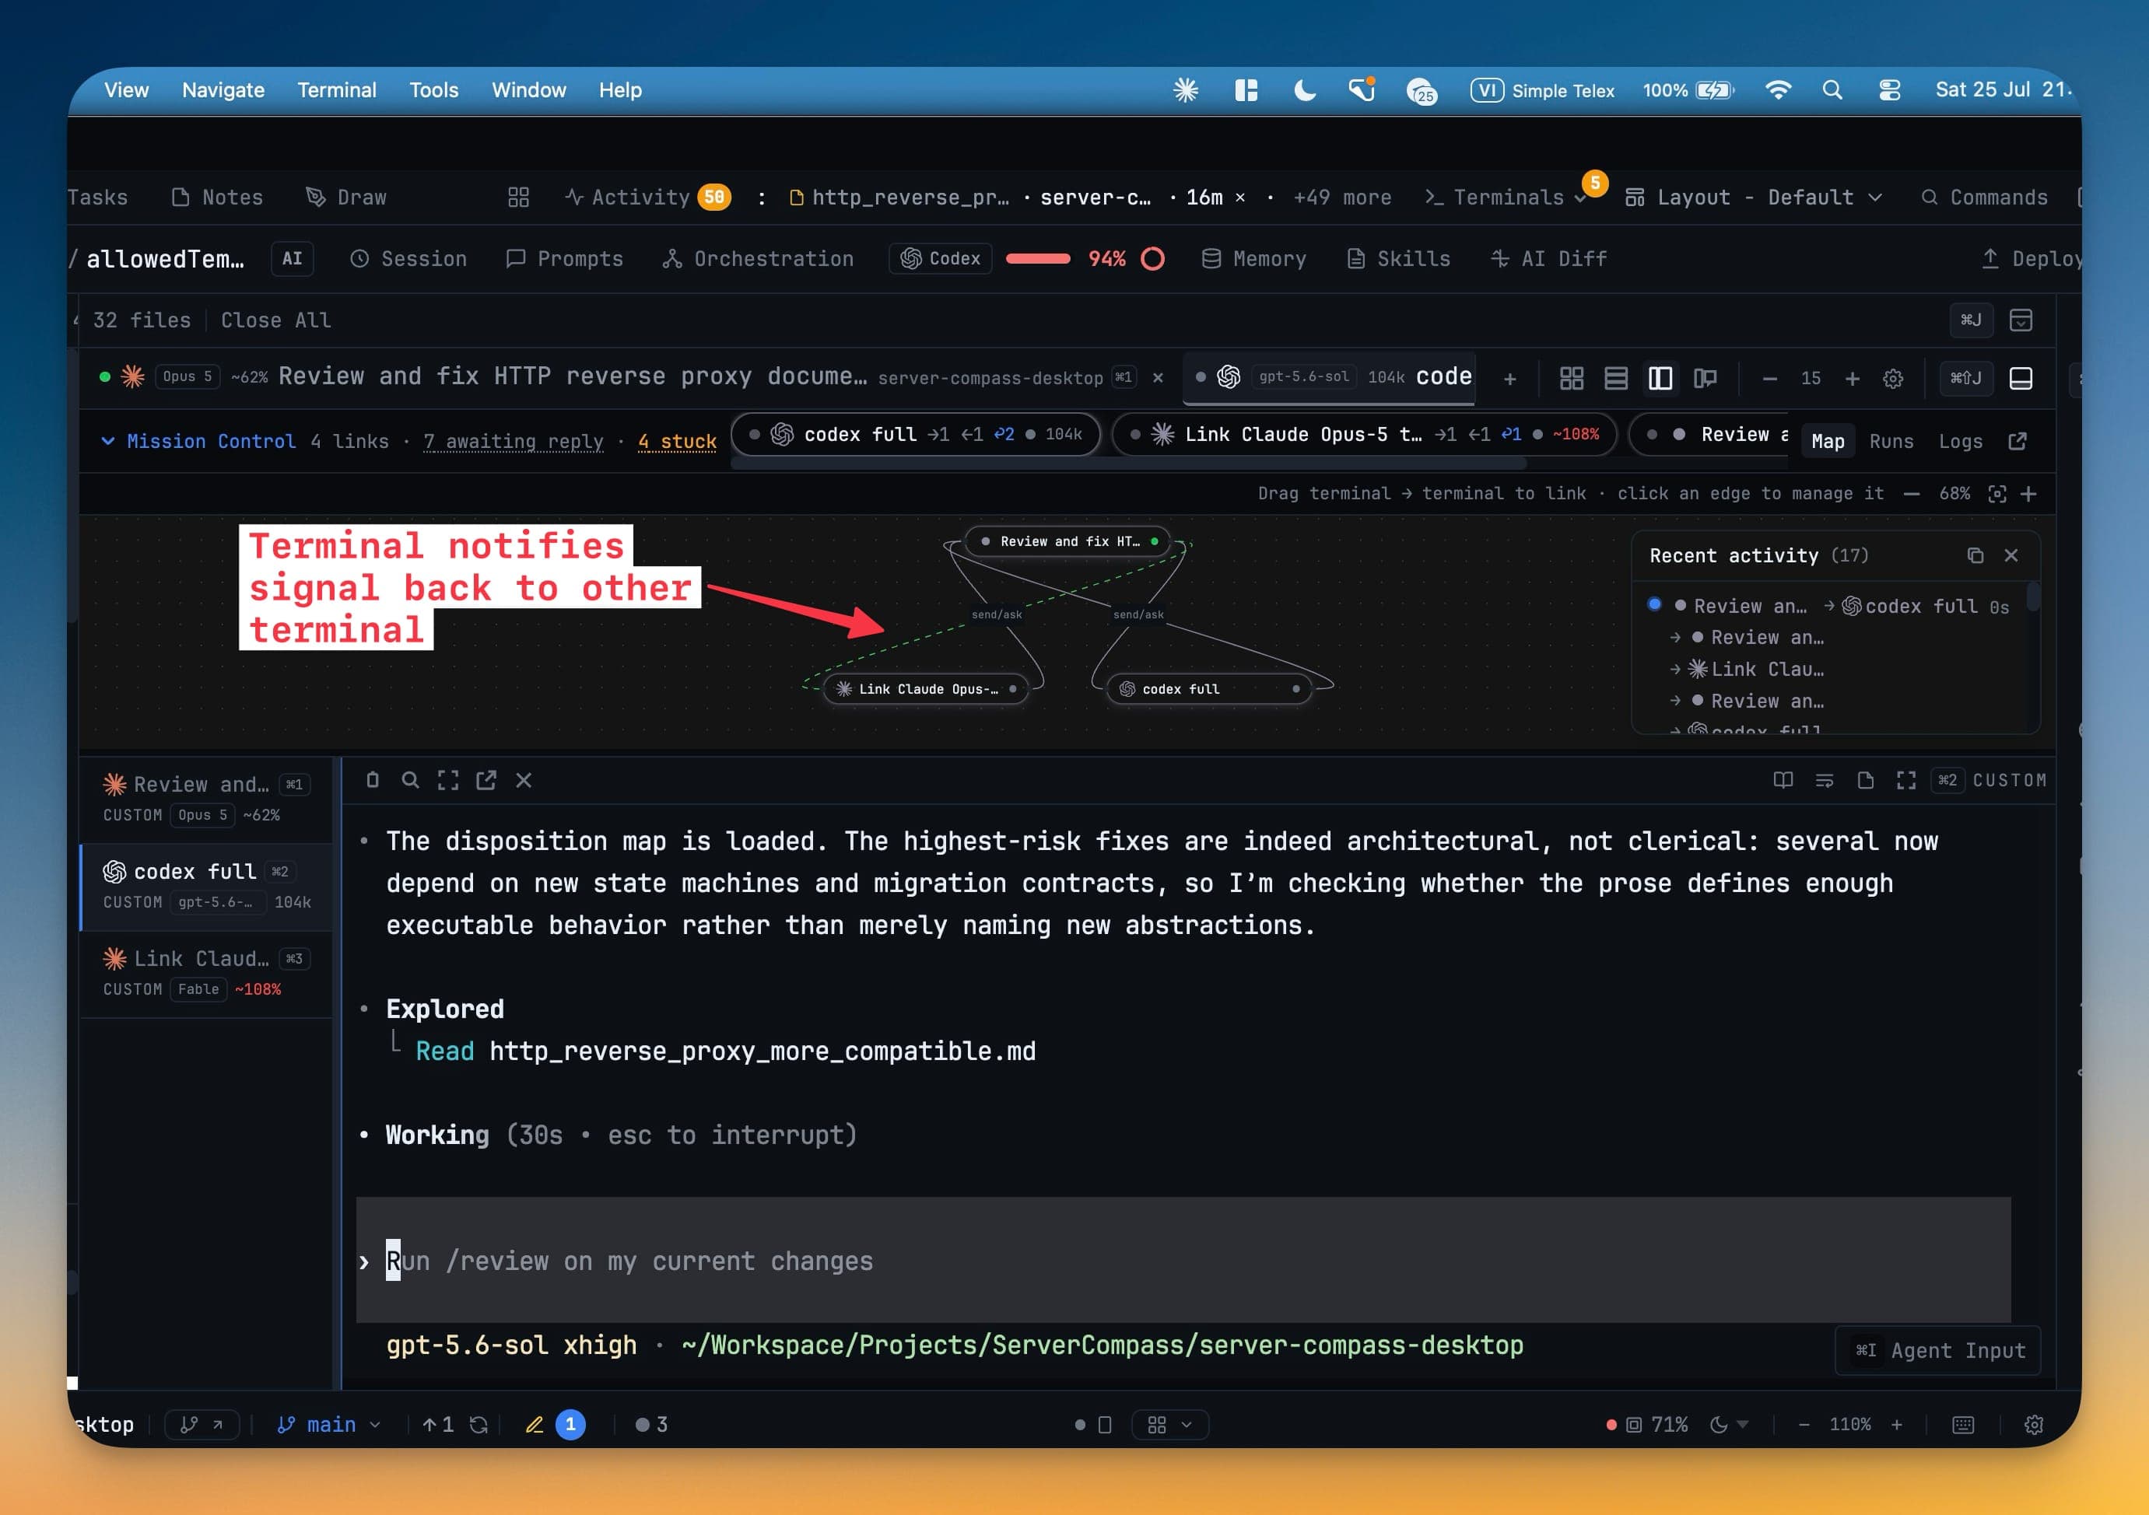Viewport: 2149px width, 1515px height.
Task: Switch to the Runs tab
Action: point(1891,441)
